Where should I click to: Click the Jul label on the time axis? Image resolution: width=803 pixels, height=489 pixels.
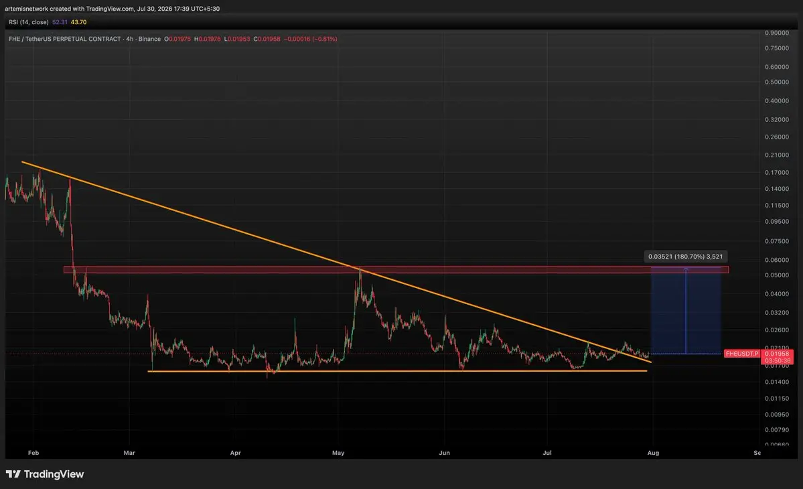click(547, 453)
